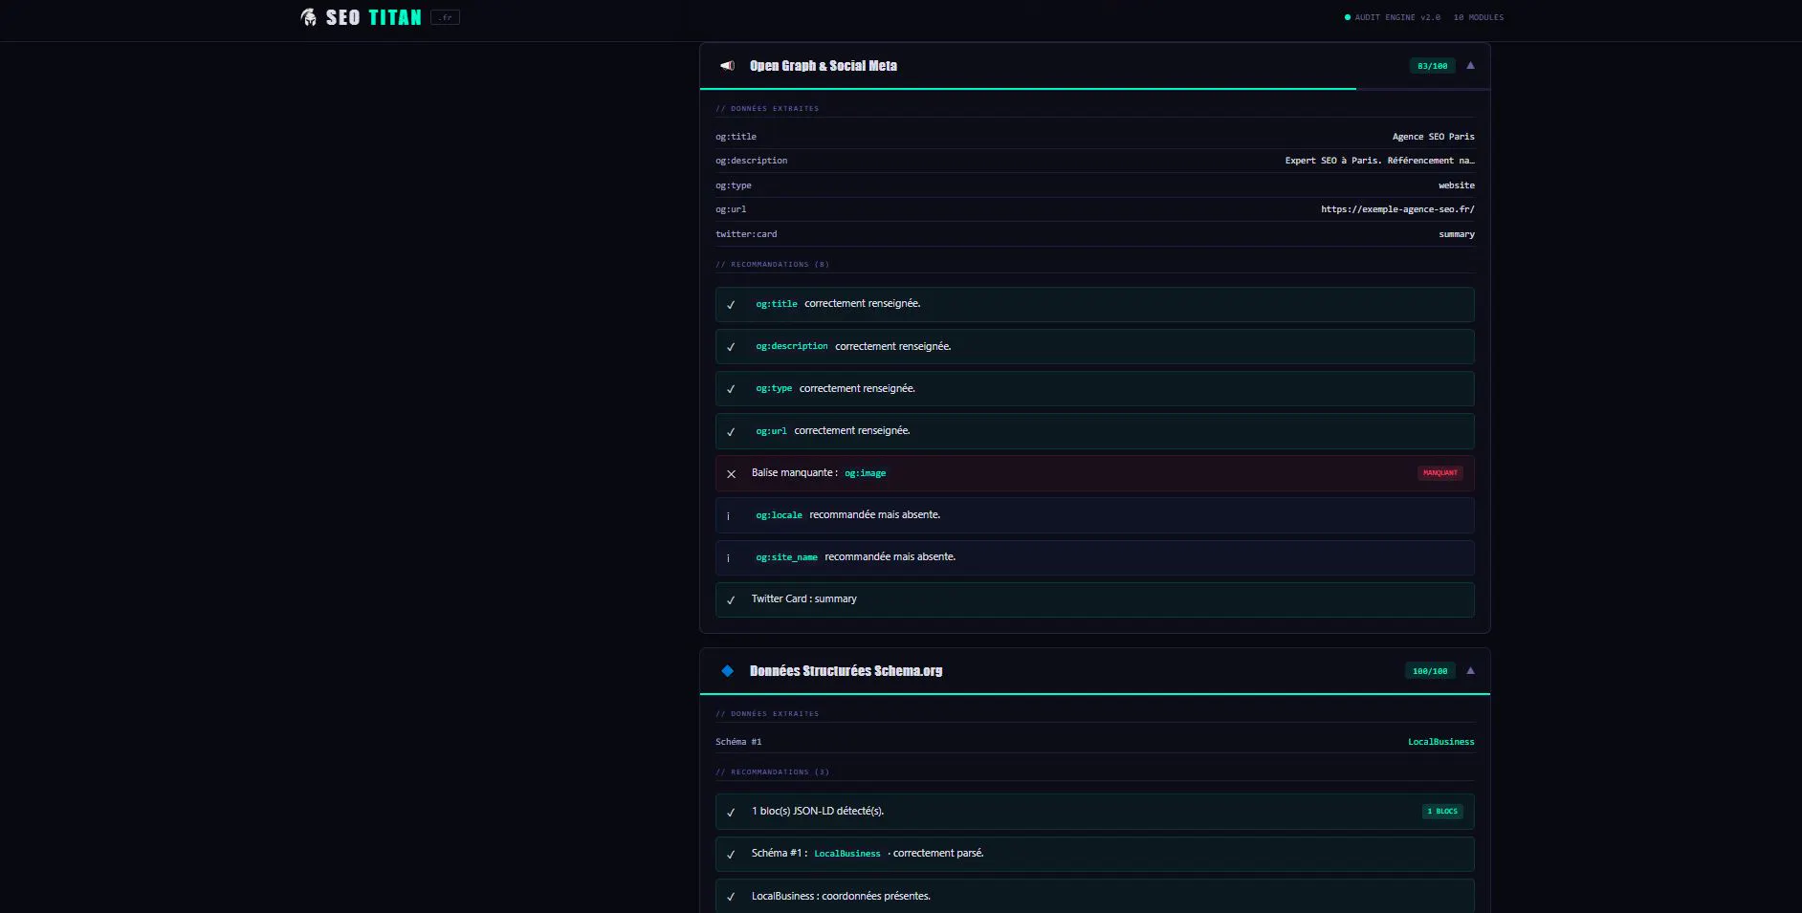Click the SEO Titan helmet logo icon
The width and height of the screenshot is (1802, 913).
pyautogui.click(x=308, y=17)
